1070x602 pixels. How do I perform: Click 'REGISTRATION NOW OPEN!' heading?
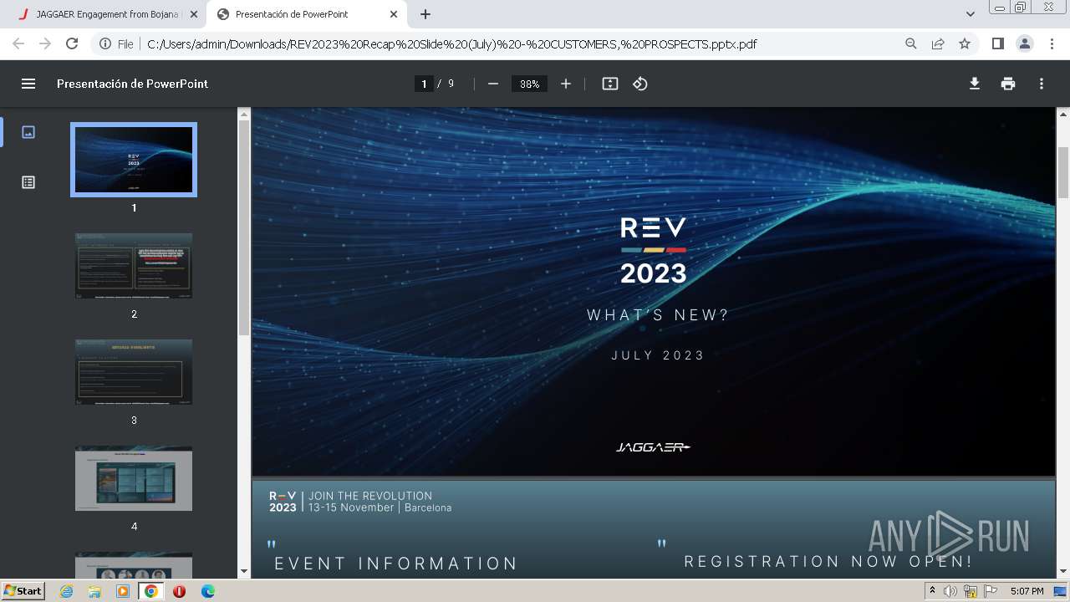coord(828,561)
